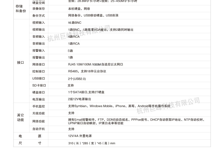
Task: Click the 接口 section header cell
Action: point(20,63)
